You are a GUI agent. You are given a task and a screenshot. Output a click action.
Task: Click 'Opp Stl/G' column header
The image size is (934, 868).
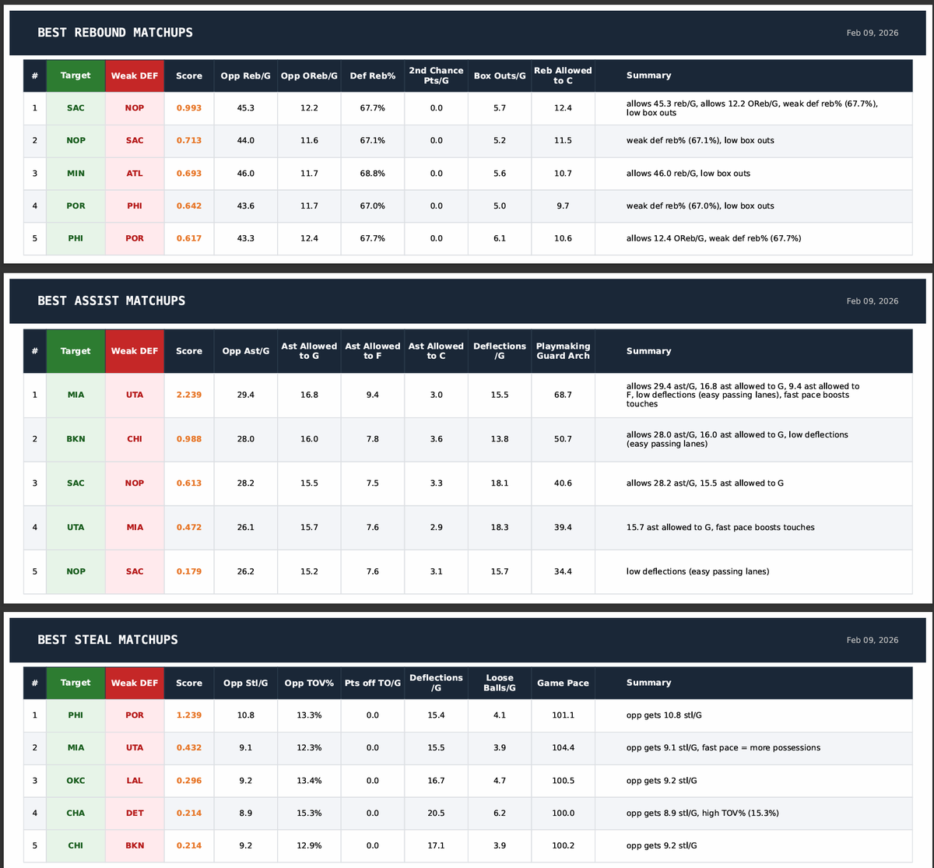pyautogui.click(x=246, y=683)
